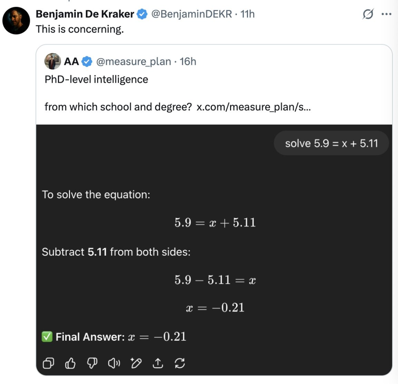Screen dimensions: 398x384
Task: Open the three-dot more options menu
Action: coord(386,14)
